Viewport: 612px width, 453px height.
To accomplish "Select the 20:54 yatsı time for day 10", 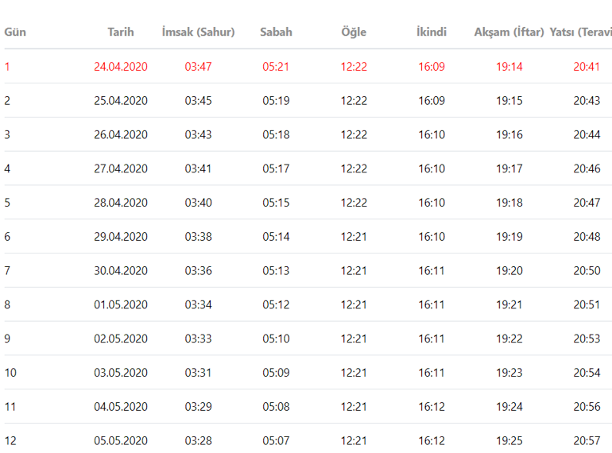I will [587, 373].
